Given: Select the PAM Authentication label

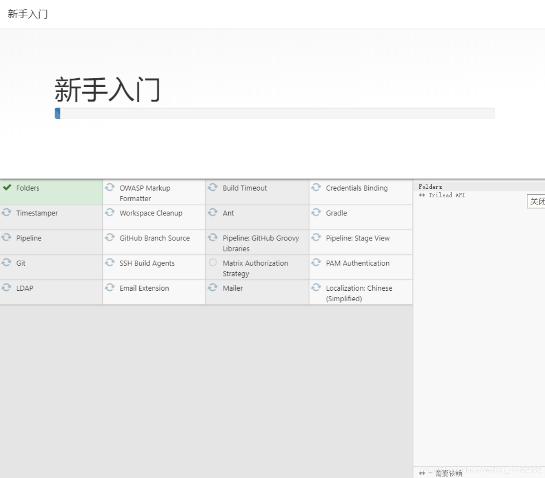Looking at the screenshot, I should click(x=358, y=263).
